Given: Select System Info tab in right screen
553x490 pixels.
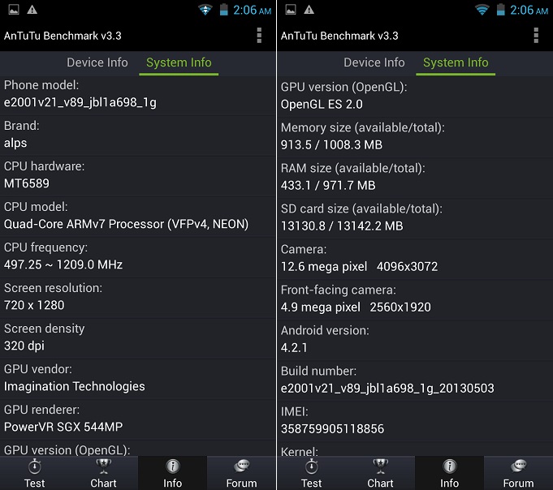Looking at the screenshot, I should pos(456,62).
